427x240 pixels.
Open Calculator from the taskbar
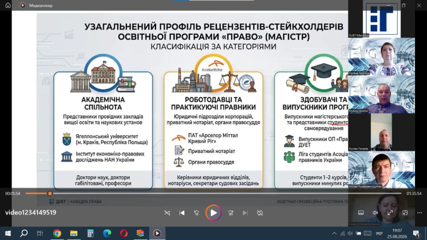click(91, 234)
